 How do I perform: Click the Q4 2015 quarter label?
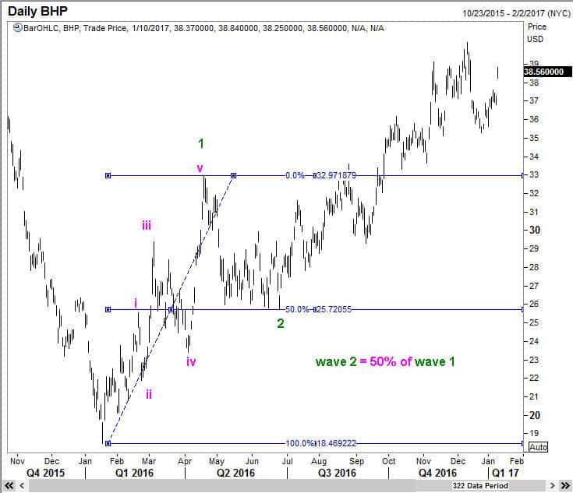point(45,473)
